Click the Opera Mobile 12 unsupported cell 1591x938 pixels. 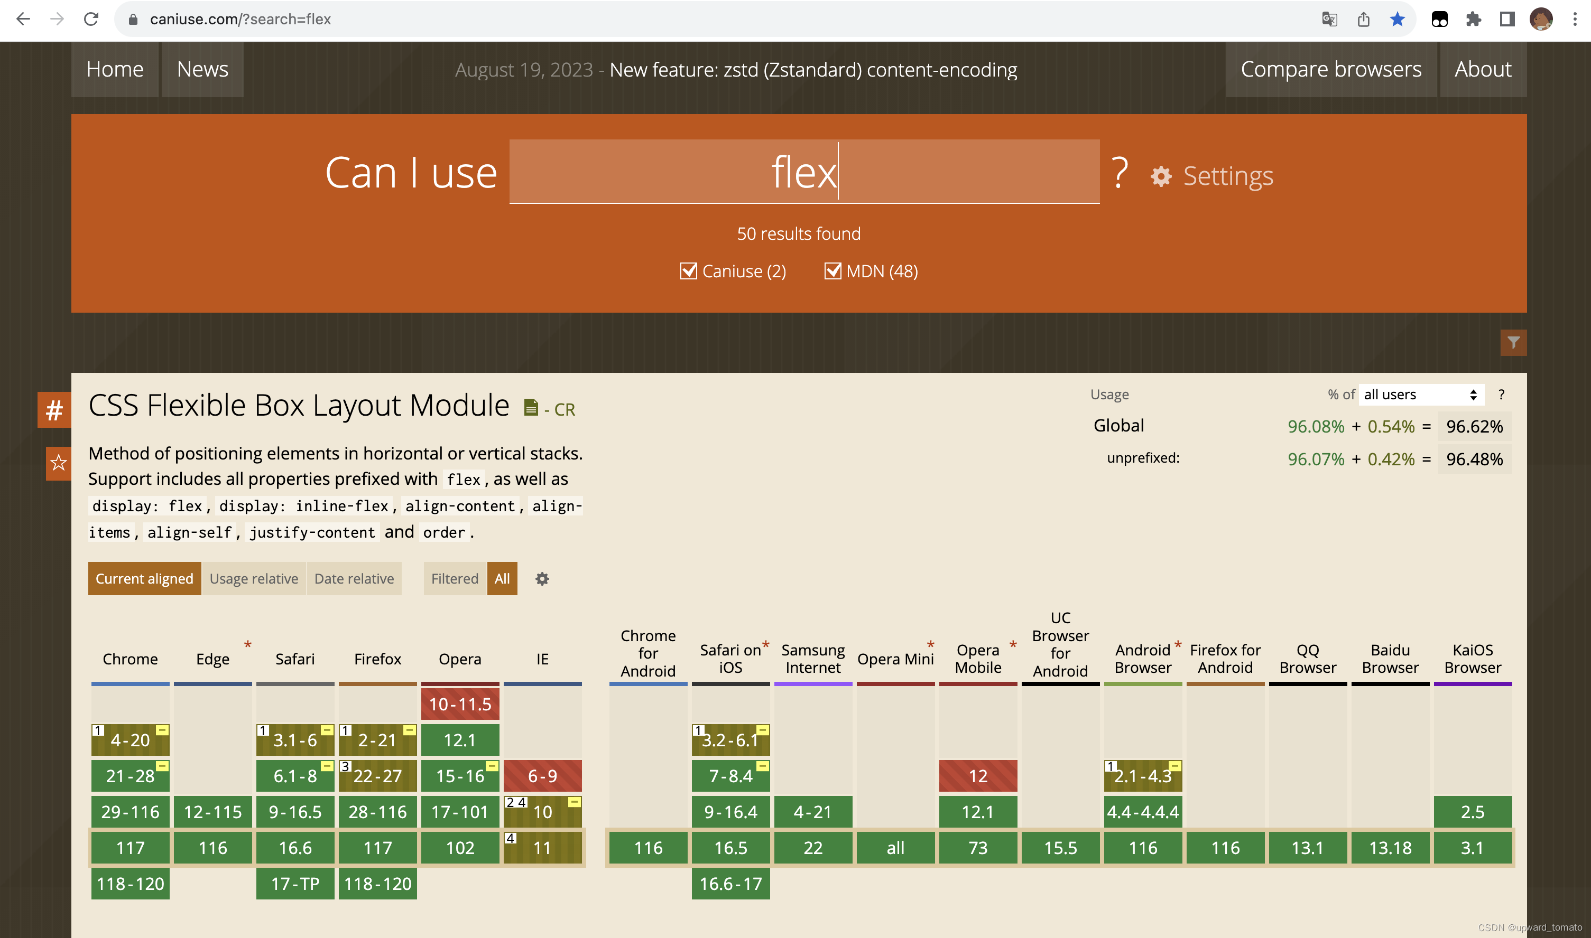(978, 776)
